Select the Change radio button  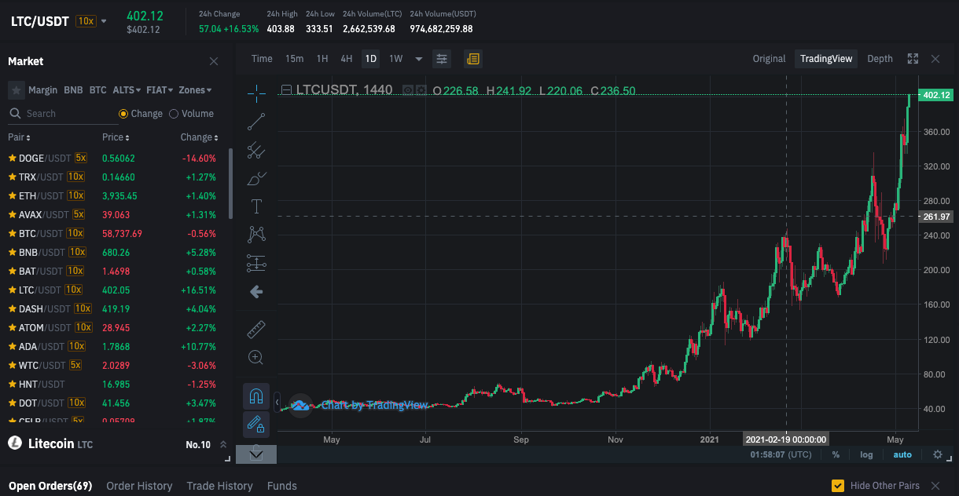141,114
